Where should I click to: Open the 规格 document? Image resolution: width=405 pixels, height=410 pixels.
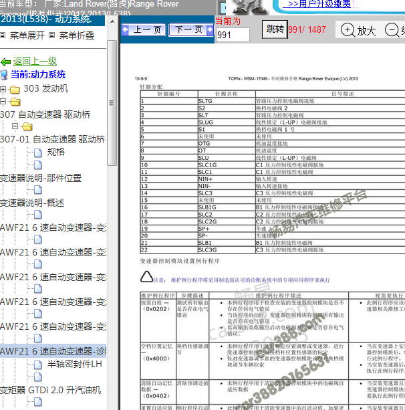coord(56,152)
